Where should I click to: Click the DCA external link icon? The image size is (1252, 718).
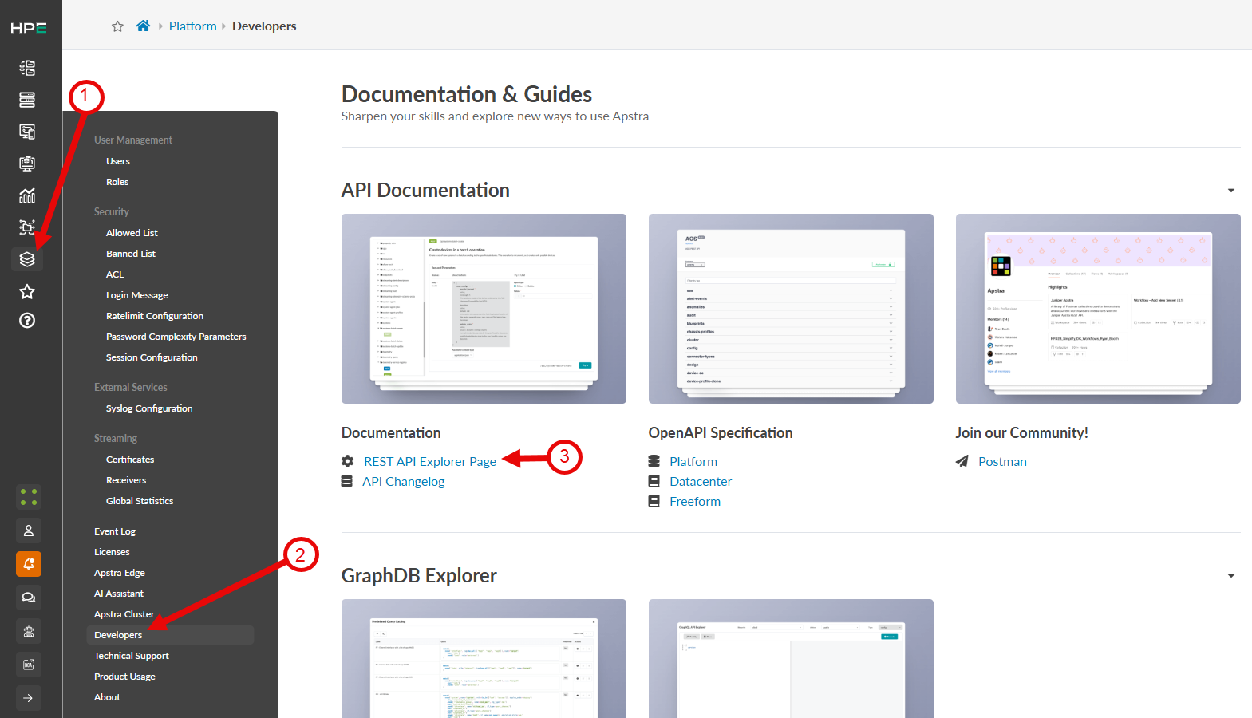tap(29, 665)
